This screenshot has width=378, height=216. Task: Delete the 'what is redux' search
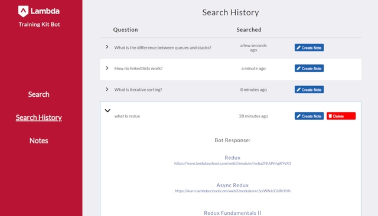(341, 116)
